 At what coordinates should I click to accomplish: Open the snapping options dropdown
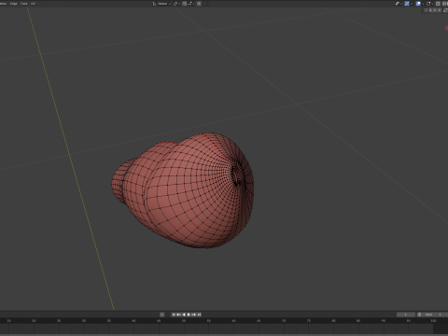191,4
